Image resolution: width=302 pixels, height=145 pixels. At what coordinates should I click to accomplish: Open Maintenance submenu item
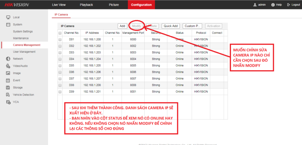21,38
